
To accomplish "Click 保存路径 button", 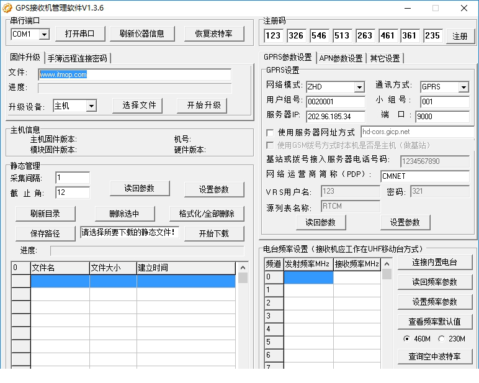I will tap(45, 233).
